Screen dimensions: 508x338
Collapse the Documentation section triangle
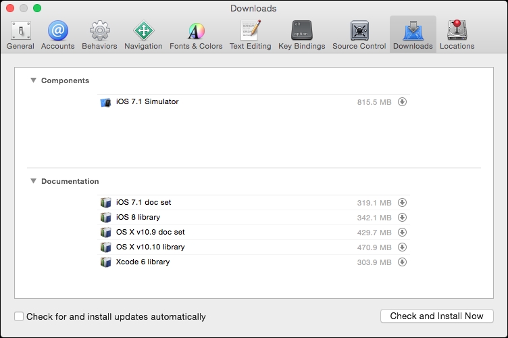33,181
